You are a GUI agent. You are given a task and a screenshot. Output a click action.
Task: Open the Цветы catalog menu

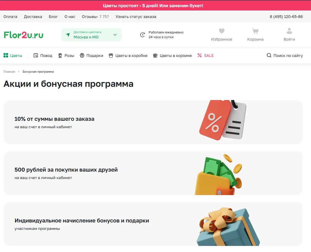[13, 56]
